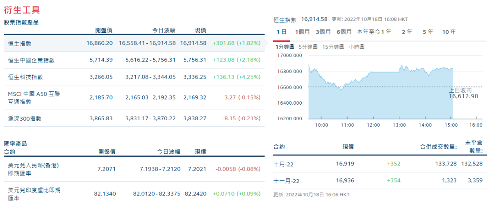Show the 6個月 chart range
The height and width of the screenshot is (207, 492).
(x=344, y=32)
